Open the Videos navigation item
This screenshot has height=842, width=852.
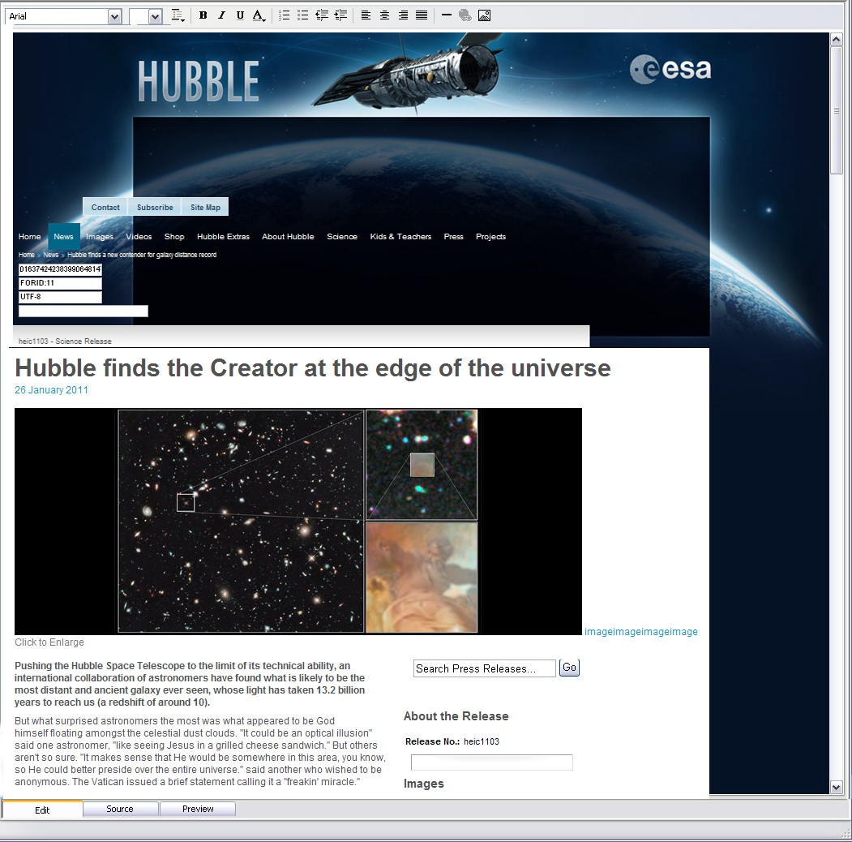click(139, 236)
